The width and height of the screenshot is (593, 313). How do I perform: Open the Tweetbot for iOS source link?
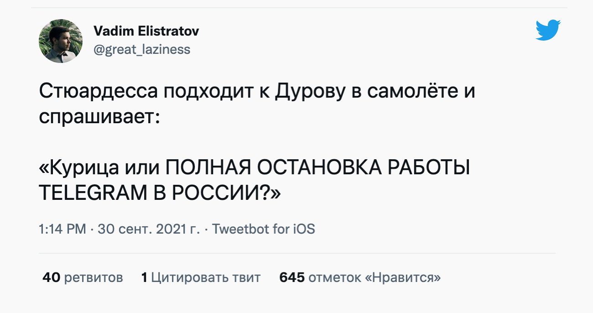pyautogui.click(x=264, y=229)
